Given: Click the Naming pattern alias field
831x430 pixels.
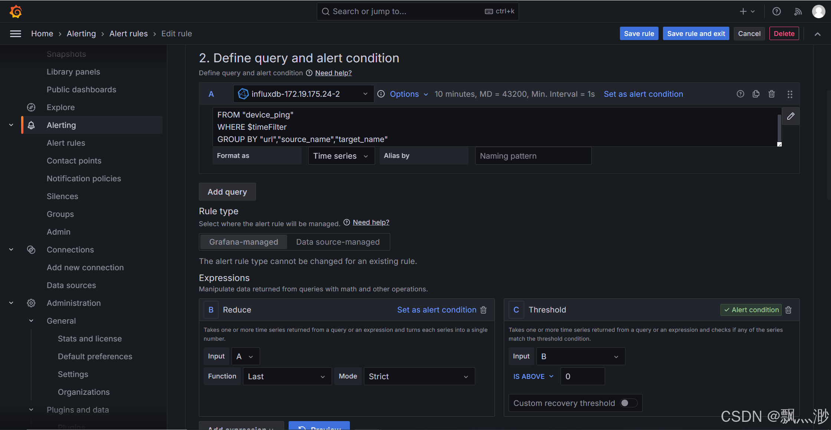Looking at the screenshot, I should click(x=533, y=156).
